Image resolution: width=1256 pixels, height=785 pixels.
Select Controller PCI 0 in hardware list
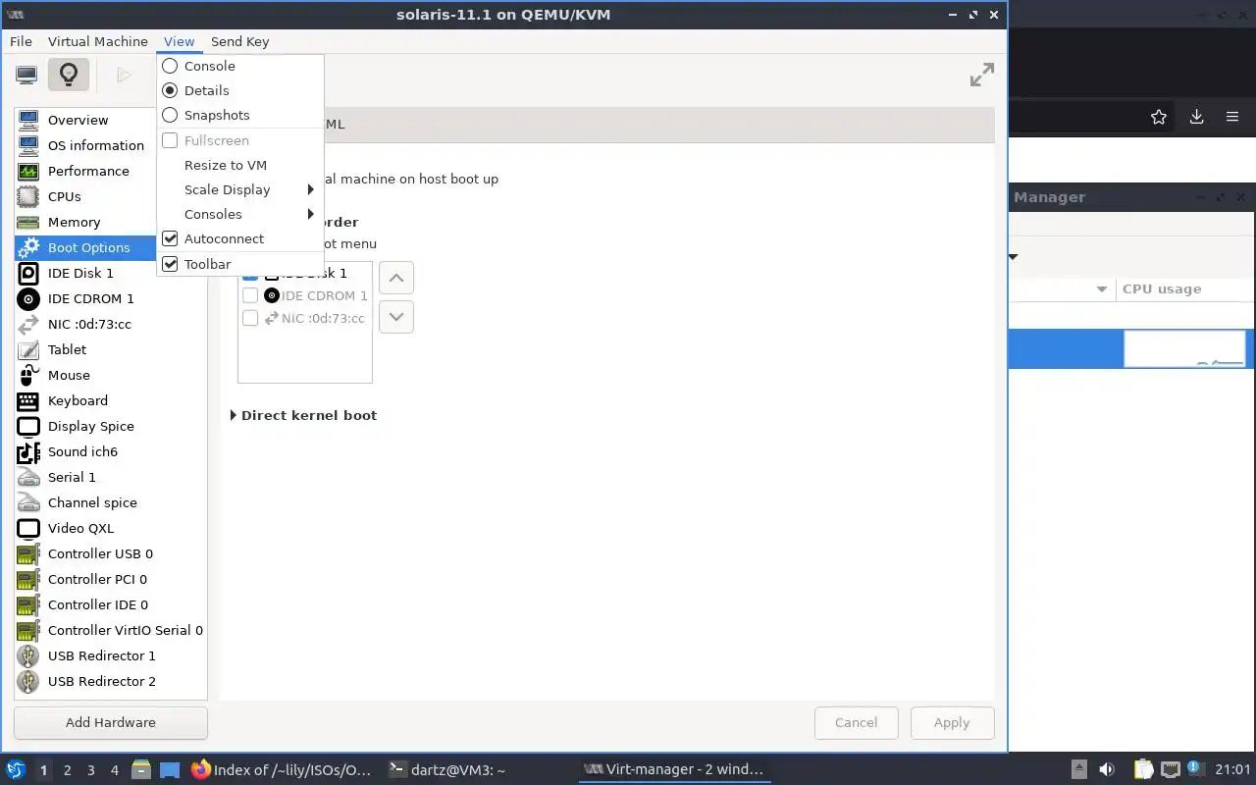111,579
